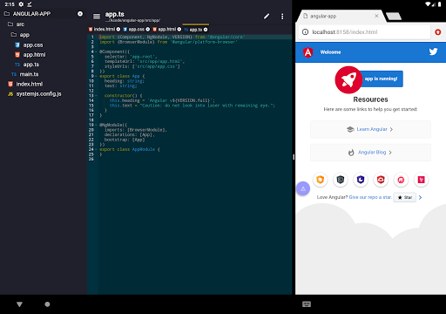Viewport: 446px width, 314px height.
Task: Click the orange shield resource icon
Action: 321,180
